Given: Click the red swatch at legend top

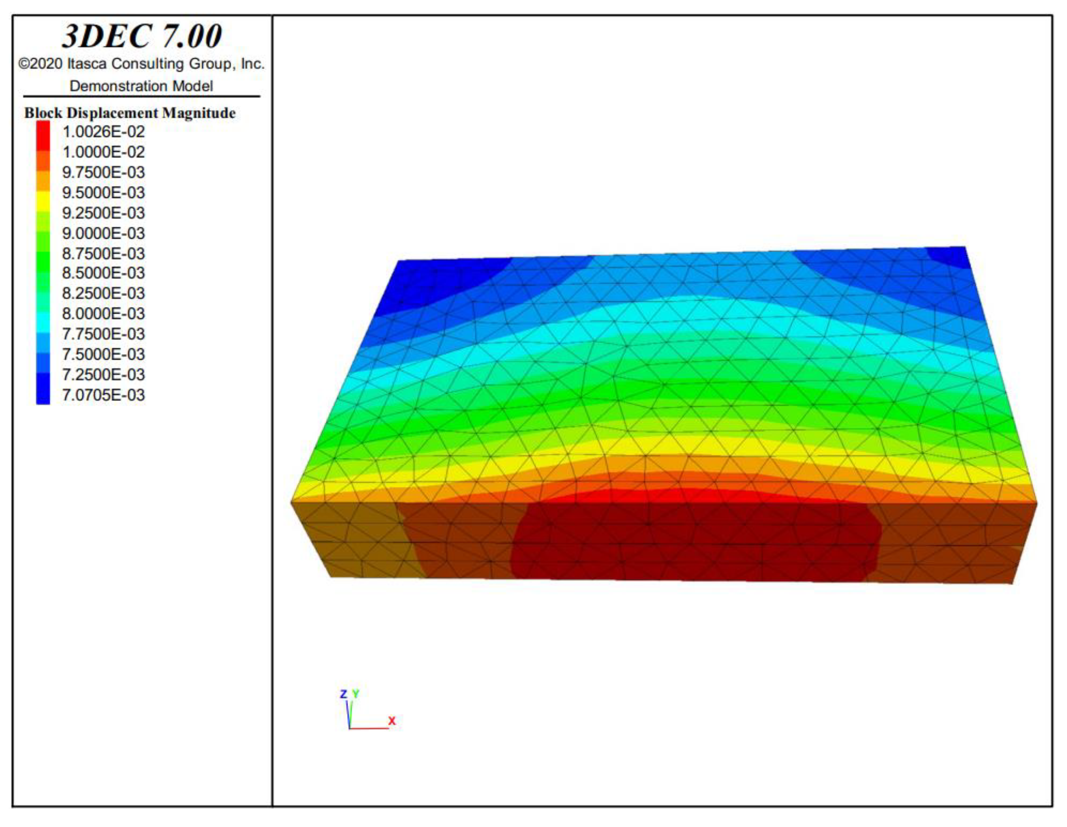Looking at the screenshot, I should pos(43,136).
